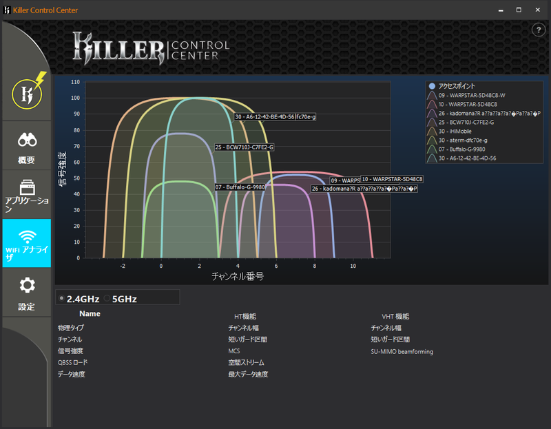Open the help question mark button
Image resolution: width=551 pixels, height=429 pixels.
[539, 30]
